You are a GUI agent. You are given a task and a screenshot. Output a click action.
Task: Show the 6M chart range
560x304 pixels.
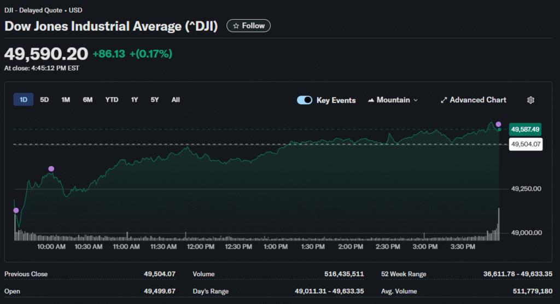click(x=87, y=100)
